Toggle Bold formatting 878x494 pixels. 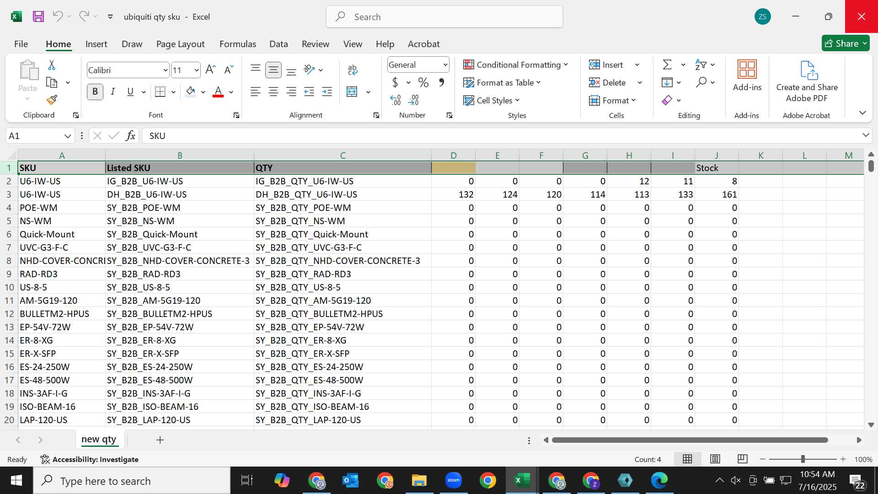(x=95, y=92)
